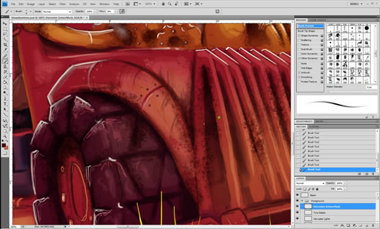Open the Filter menu
The width and height of the screenshot is (380, 229).
[x=63, y=4]
